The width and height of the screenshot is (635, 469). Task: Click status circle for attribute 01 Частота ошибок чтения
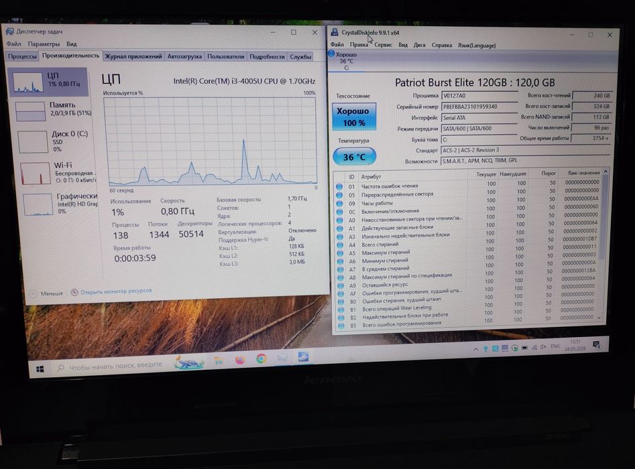(339, 186)
